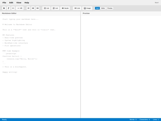
Task: Insert inline code with the angle brackets button
Action: [13, 8]
